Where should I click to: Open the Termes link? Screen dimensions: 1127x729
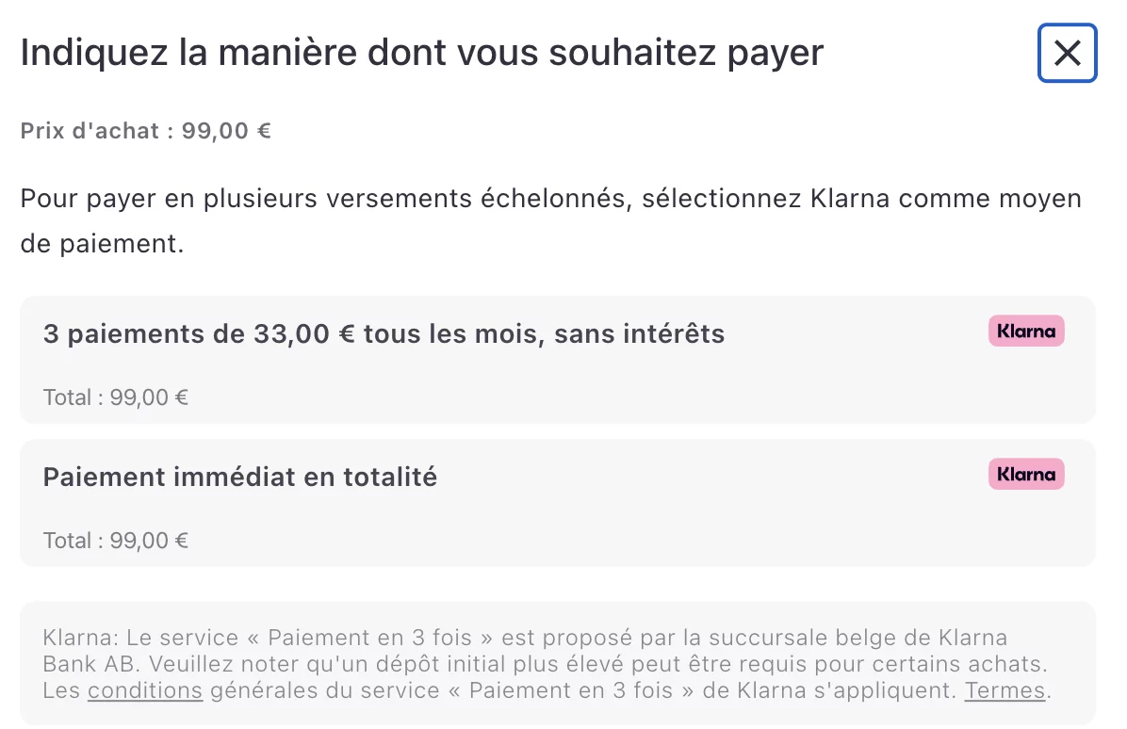click(1004, 690)
